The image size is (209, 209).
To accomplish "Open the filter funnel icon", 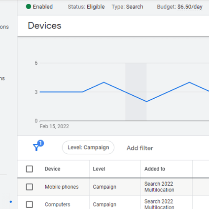I will [38, 146].
